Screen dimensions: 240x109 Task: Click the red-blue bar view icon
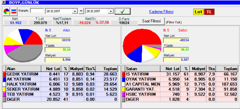click(14, 11)
